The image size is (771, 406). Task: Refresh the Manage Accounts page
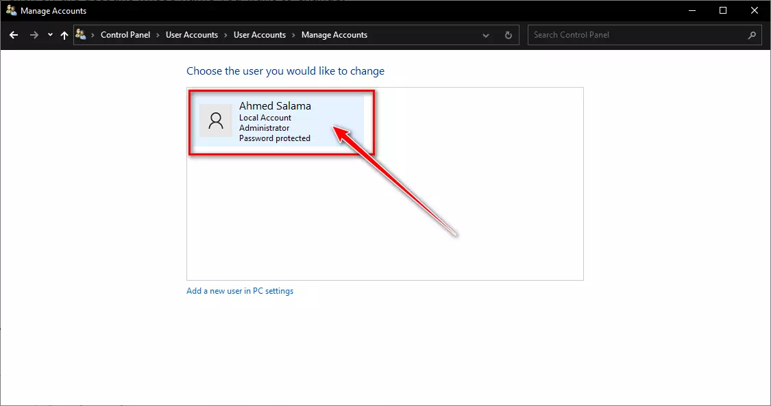[x=509, y=35]
